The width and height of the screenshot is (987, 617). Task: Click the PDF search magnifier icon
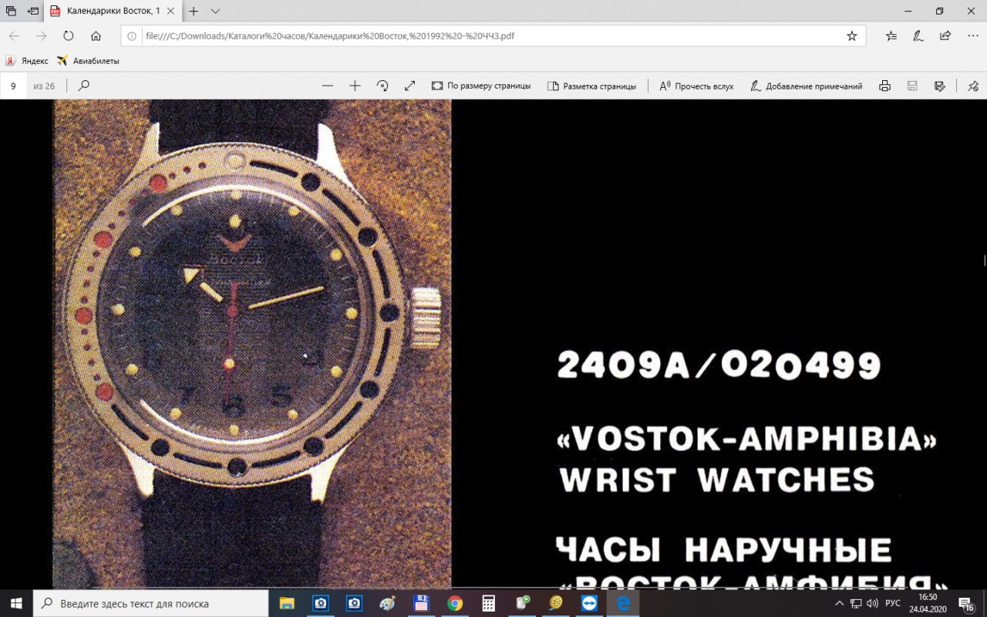point(84,86)
